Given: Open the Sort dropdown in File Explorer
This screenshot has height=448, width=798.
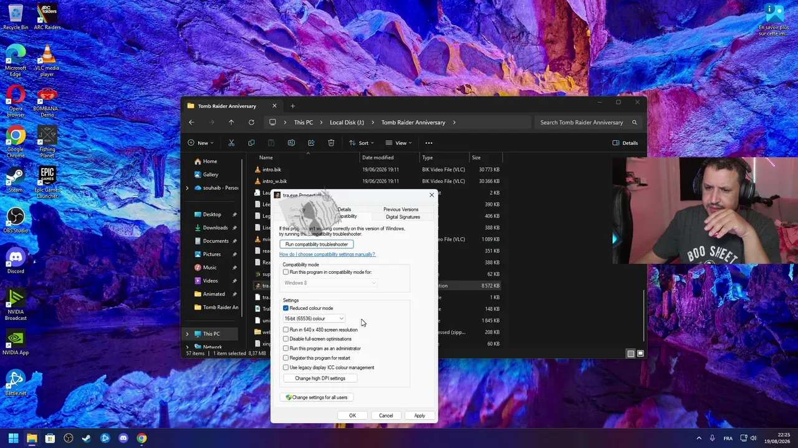Looking at the screenshot, I should click(x=361, y=143).
